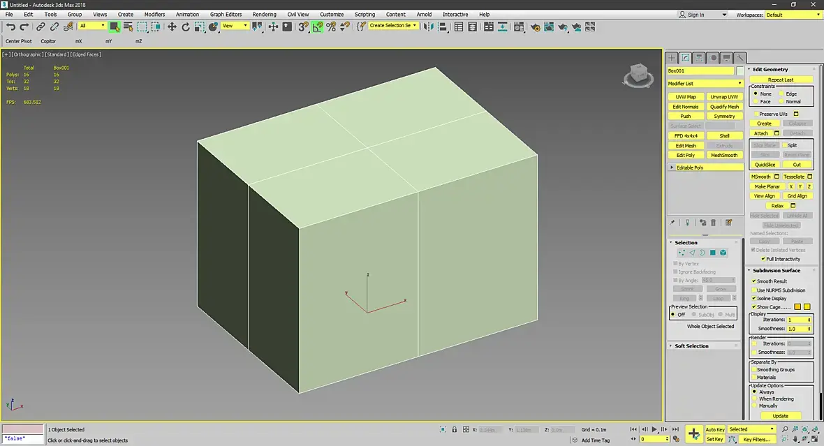The height and width of the screenshot is (446, 824).
Task: Uncheck the Isoline Display checkbox
Action: 754,298
